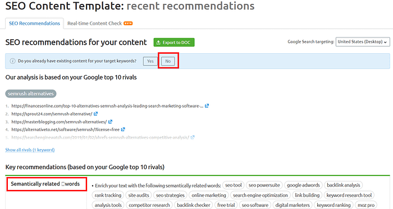The image size is (393, 209).
Task: Open Google Search targeting dropdown
Action: click(363, 42)
